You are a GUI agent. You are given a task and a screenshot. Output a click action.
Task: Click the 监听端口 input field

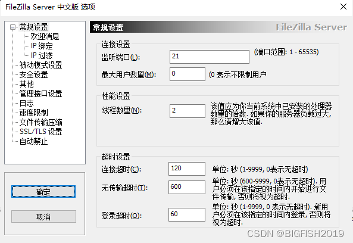click(x=210, y=57)
